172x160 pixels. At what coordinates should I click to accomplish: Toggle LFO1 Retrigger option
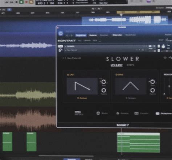coord(82,98)
